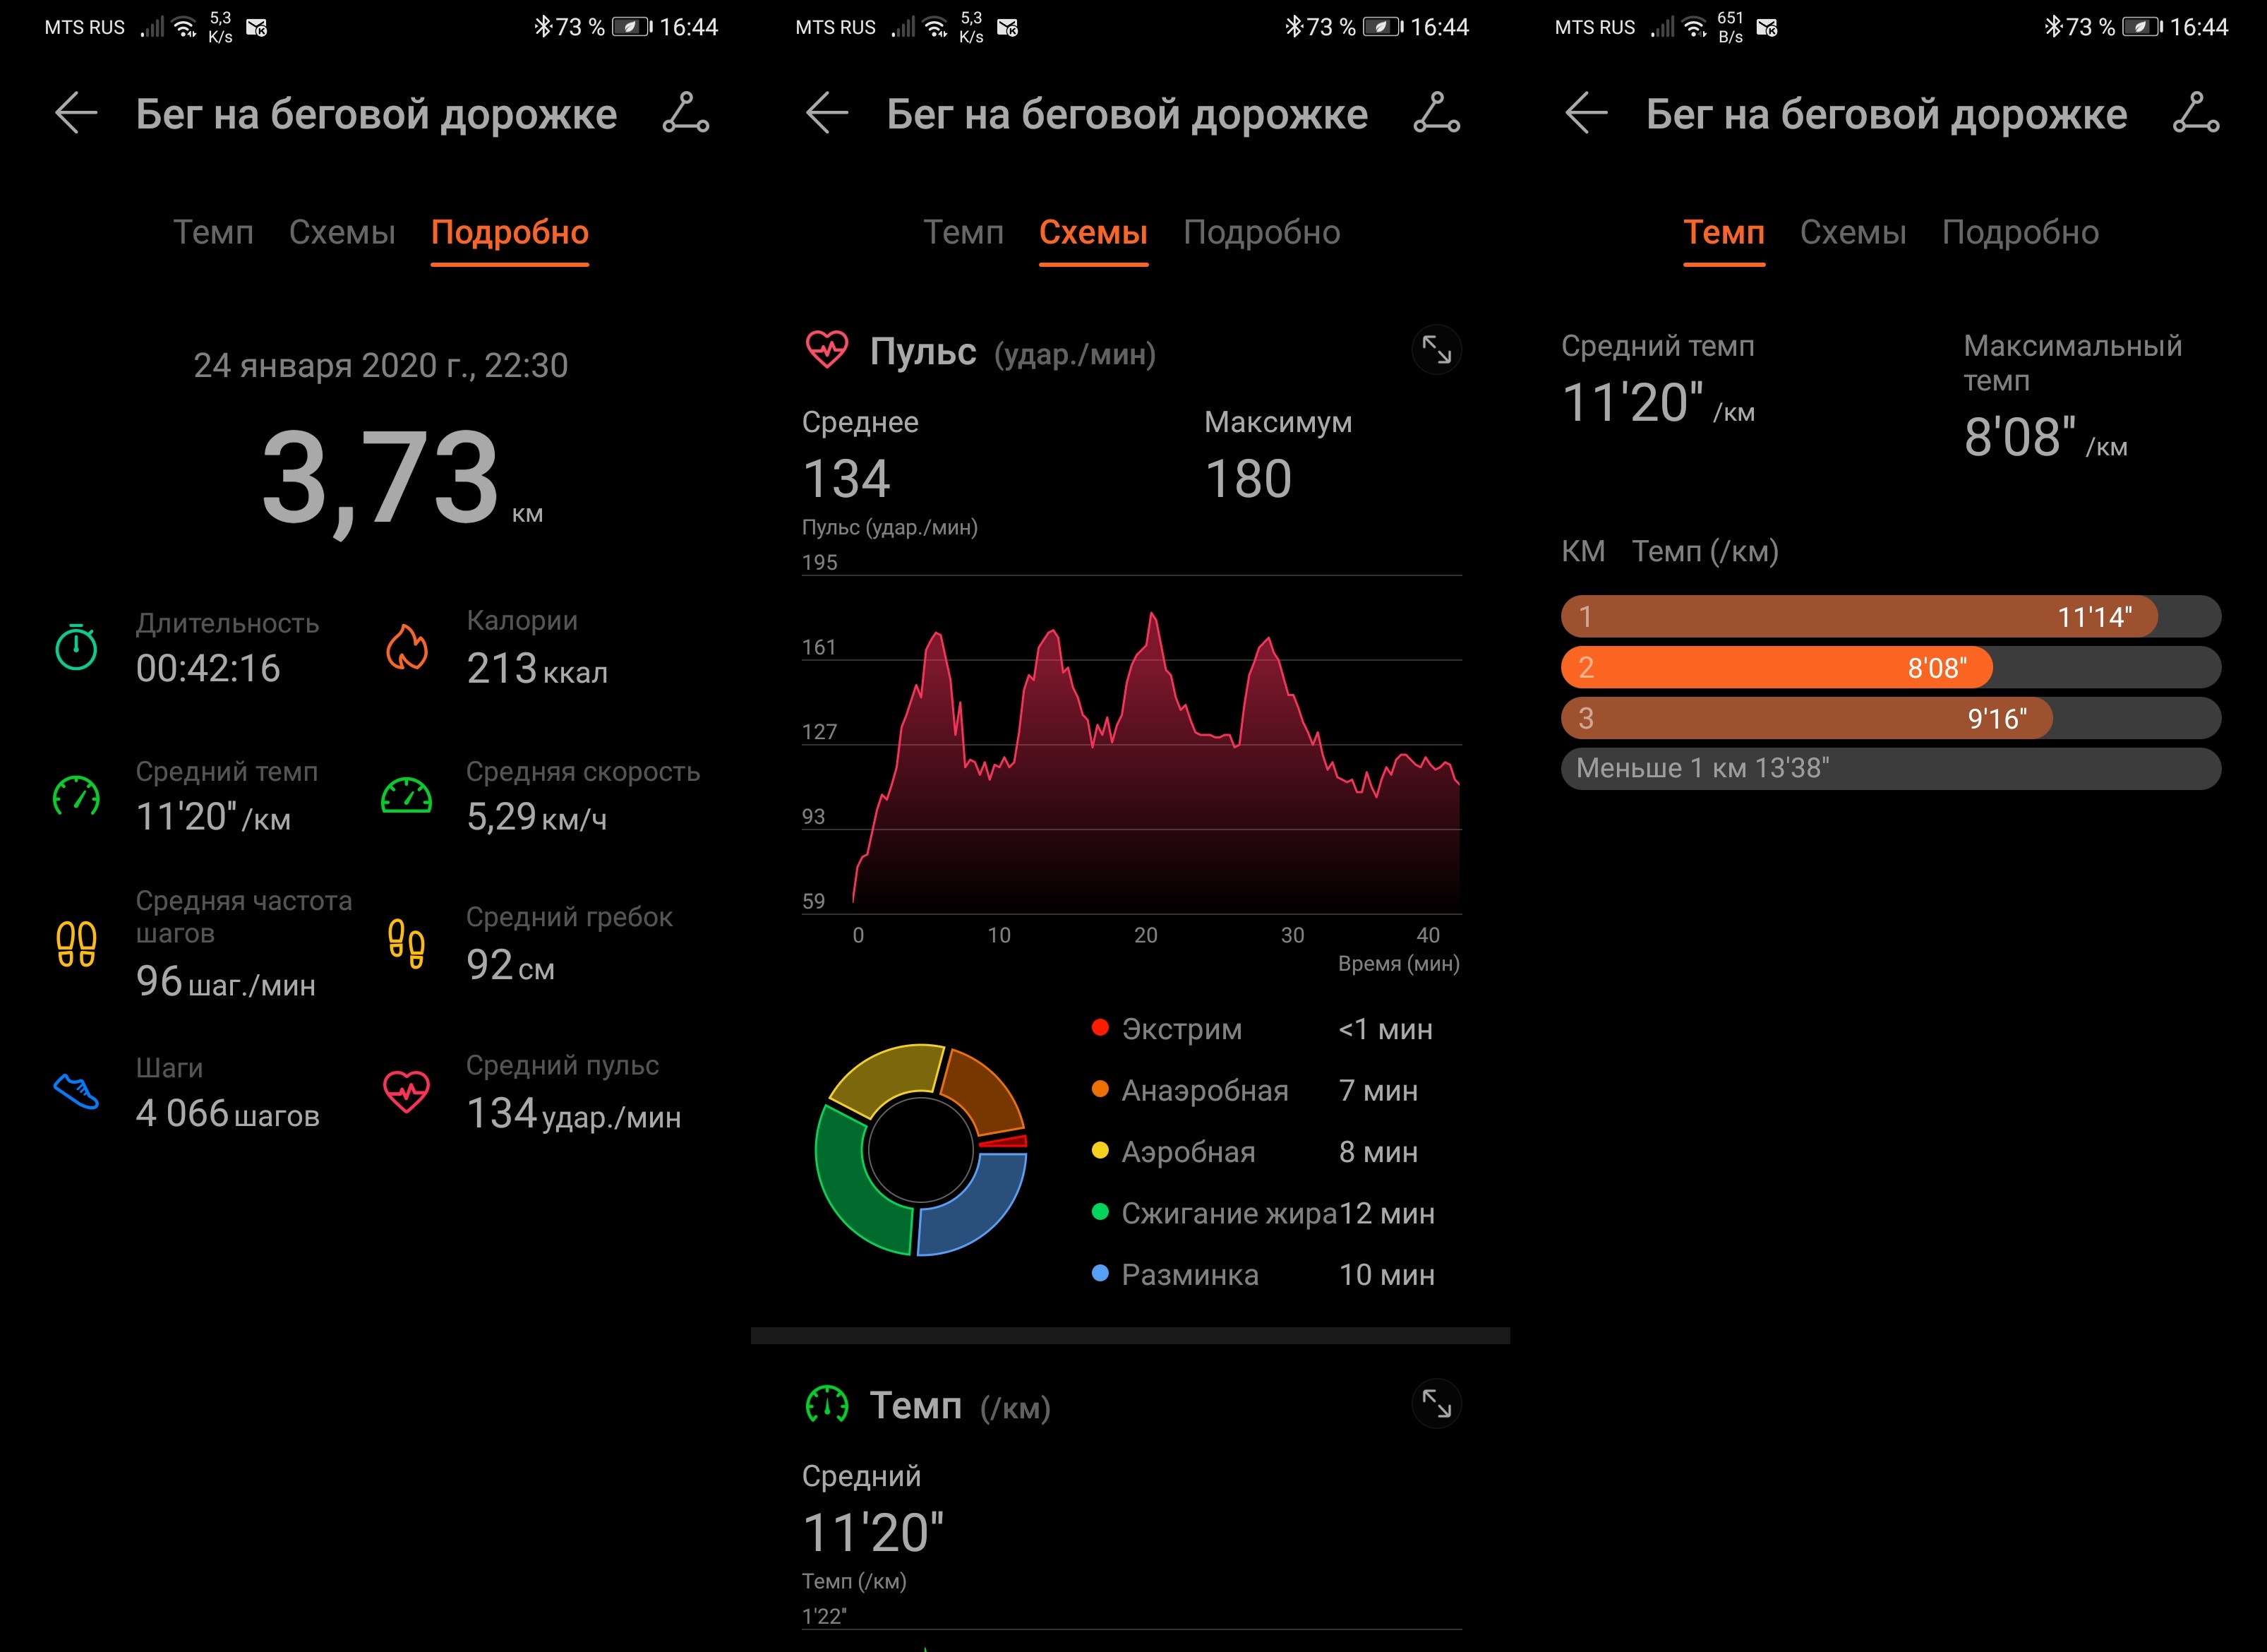The image size is (2267, 1652).
Task: Tap the 134 удар./мин pulse value
Action: point(574,1114)
